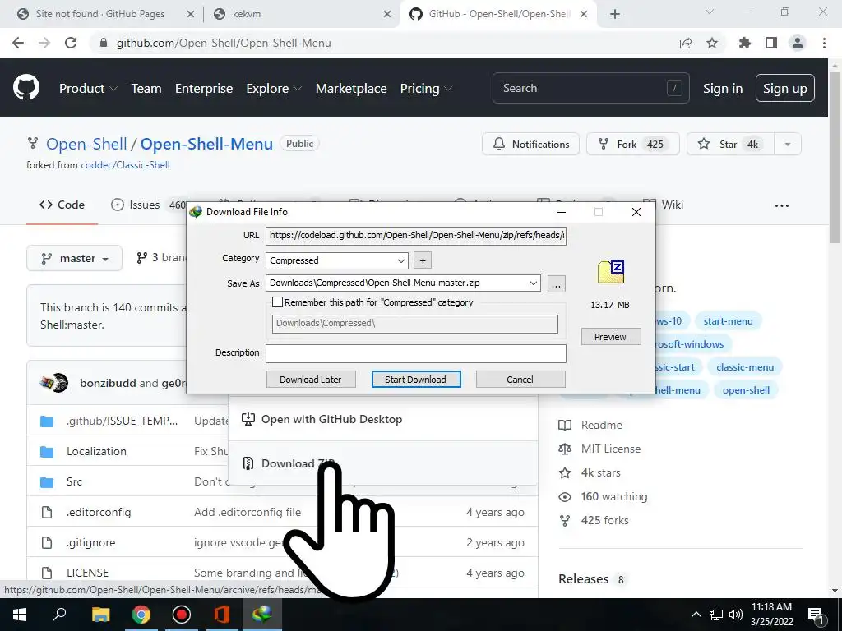Add new category with plus button
Image resolution: width=842 pixels, height=631 pixels.
pyautogui.click(x=423, y=260)
